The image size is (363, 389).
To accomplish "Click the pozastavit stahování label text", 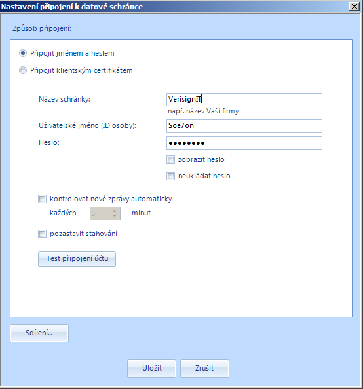I will 83,234.
